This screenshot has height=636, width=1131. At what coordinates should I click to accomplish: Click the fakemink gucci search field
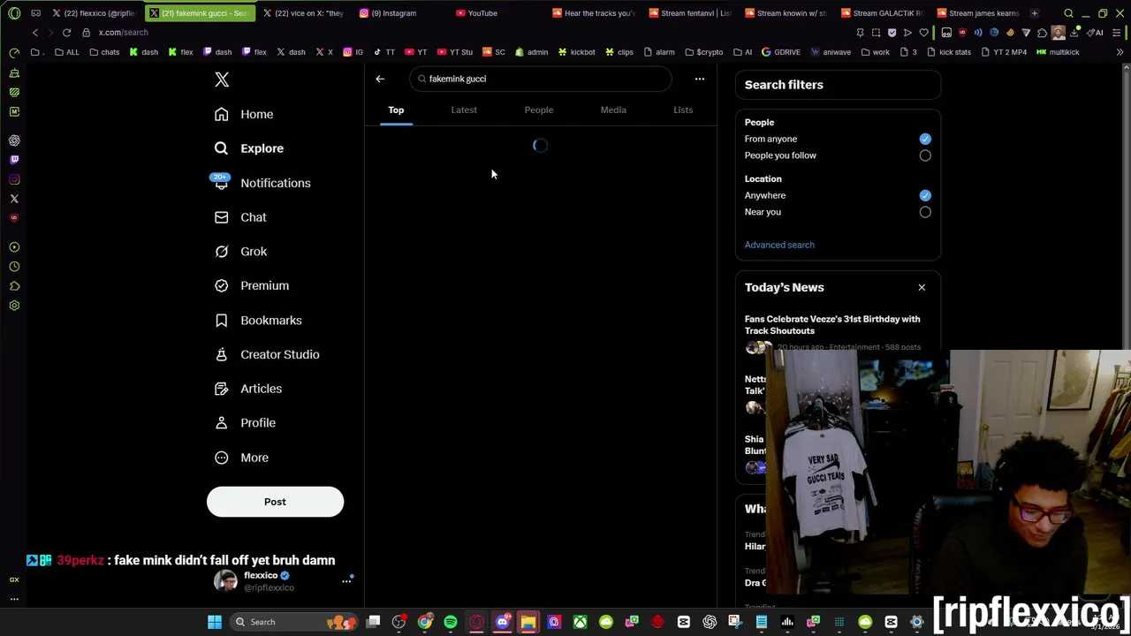coord(541,79)
